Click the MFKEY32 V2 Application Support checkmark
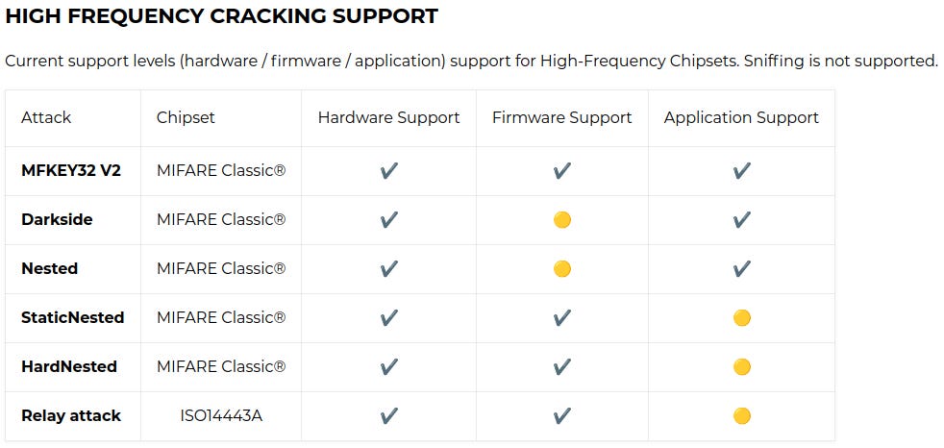Viewport: 944px width, 448px height. pos(741,171)
